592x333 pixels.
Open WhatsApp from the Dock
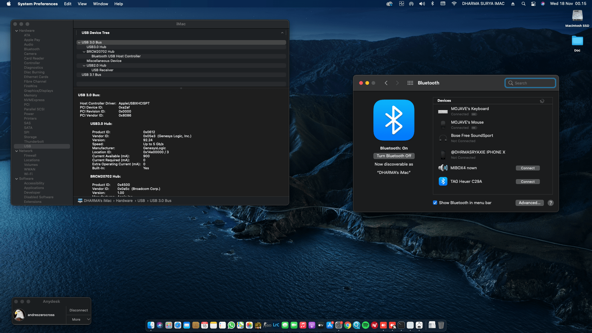click(x=231, y=325)
